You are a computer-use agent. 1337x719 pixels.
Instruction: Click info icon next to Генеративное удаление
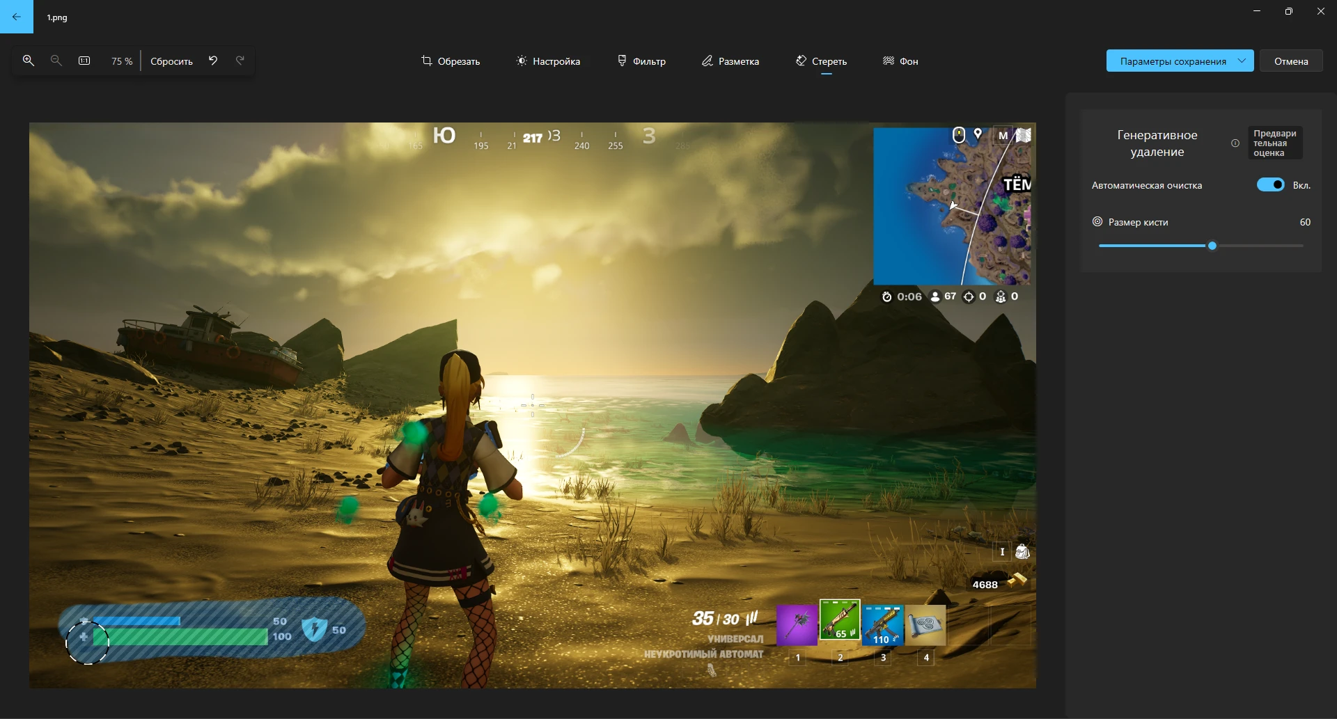coord(1235,143)
